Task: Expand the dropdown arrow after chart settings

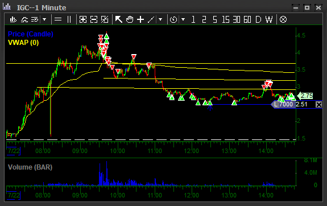Action: click(44, 19)
